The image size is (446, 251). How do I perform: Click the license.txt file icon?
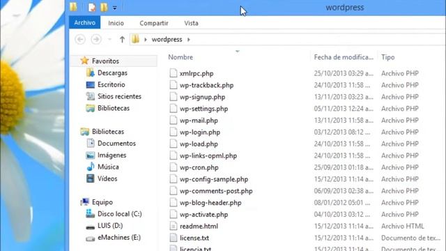tap(174, 238)
